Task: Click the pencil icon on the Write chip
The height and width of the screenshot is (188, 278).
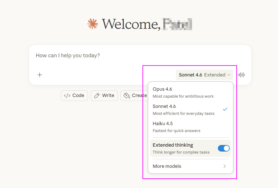Action: pyautogui.click(x=97, y=95)
